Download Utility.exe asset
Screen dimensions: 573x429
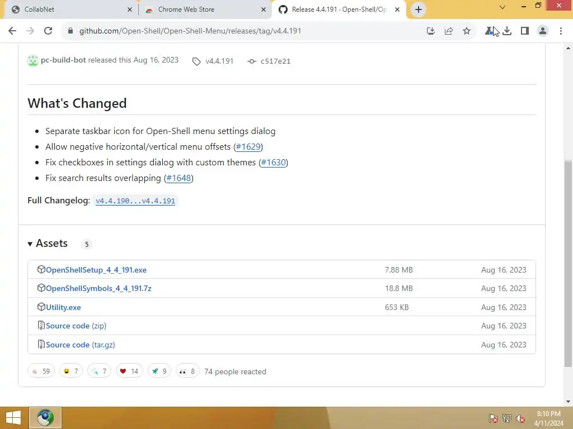63,307
